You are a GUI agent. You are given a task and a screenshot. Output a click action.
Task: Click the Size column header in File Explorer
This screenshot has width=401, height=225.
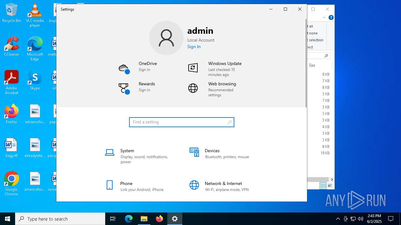312,65
